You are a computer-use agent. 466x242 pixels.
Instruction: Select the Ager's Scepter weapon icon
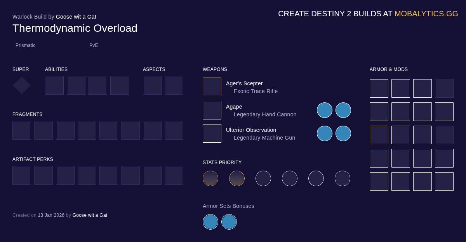212,87
